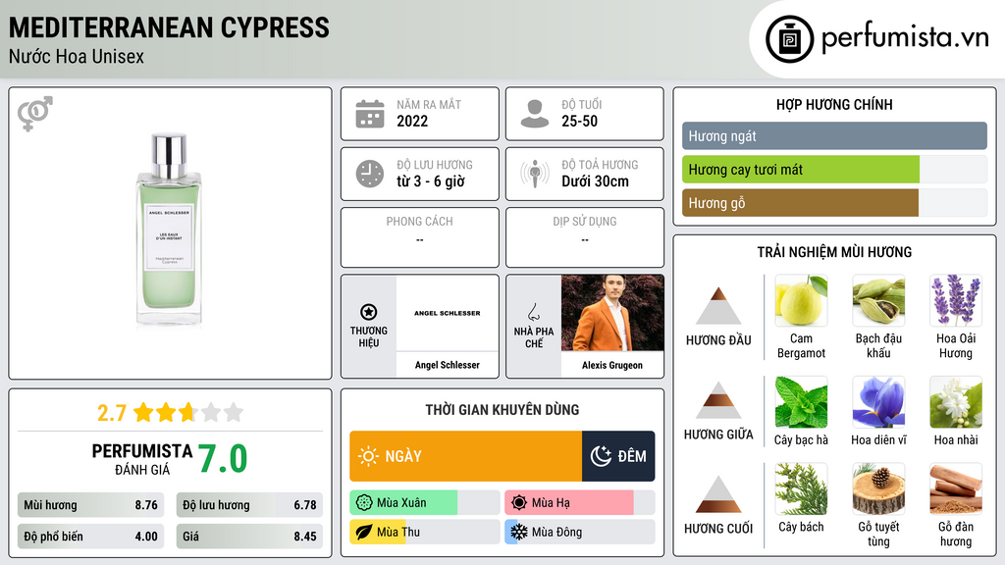Click the Mùa Hạ season bar
This screenshot has width=1005, height=565.
(x=579, y=503)
